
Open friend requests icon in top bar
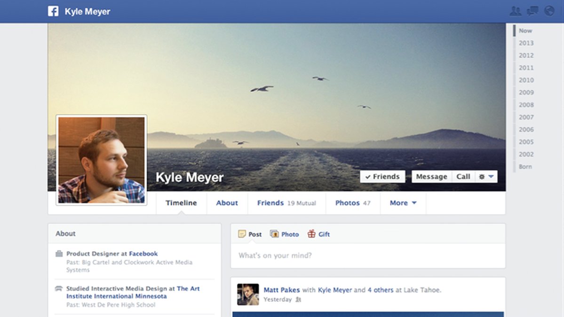click(x=516, y=11)
